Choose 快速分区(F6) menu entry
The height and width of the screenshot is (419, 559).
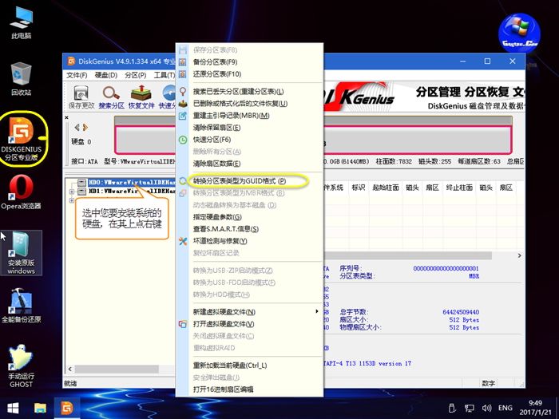click(249, 140)
